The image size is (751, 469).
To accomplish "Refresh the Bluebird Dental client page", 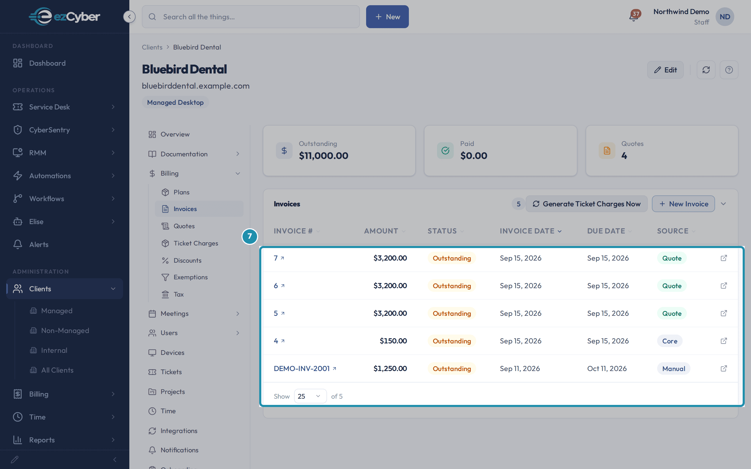I will (706, 70).
